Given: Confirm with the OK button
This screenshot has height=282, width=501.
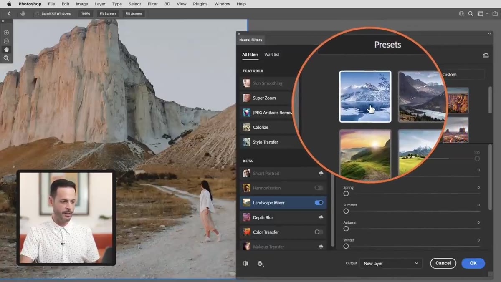Looking at the screenshot, I should tap(473, 263).
